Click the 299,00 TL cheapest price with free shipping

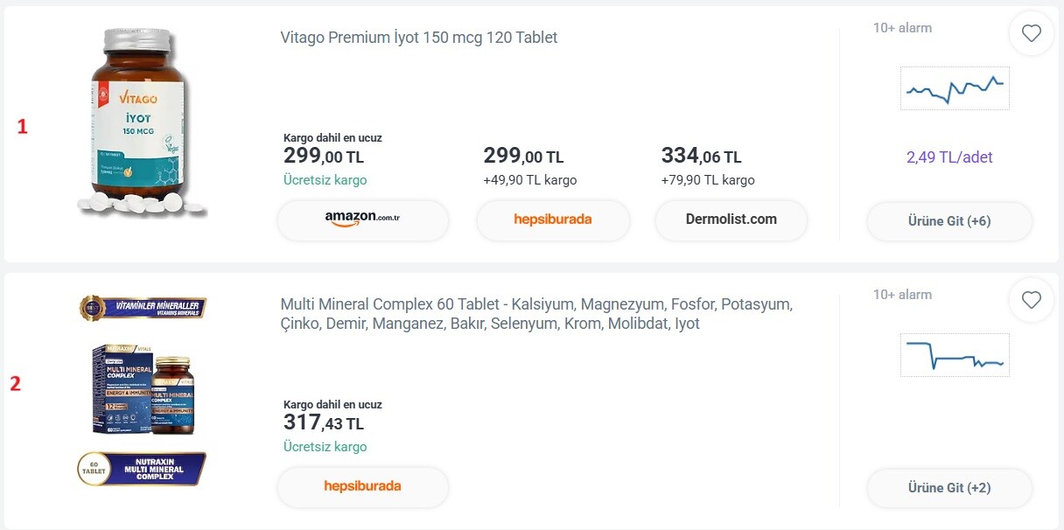(324, 157)
